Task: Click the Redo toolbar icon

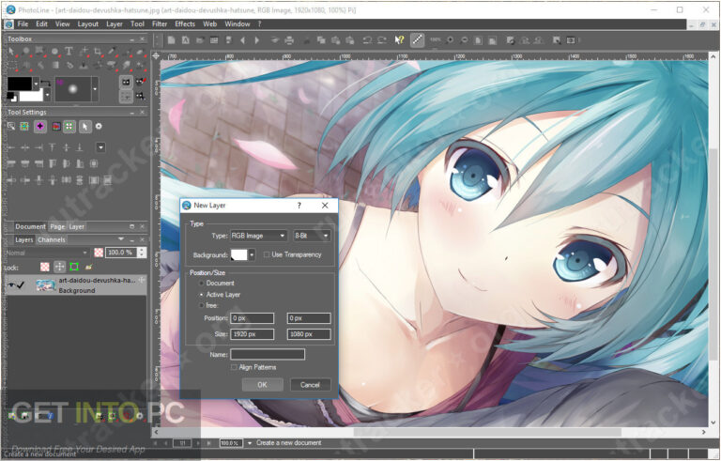Action: tap(382, 40)
